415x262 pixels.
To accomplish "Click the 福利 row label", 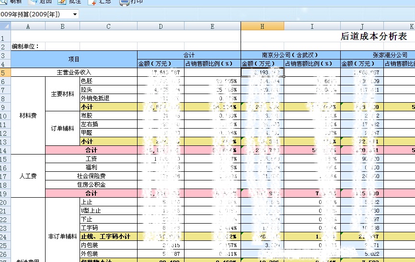I will [x=92, y=167].
